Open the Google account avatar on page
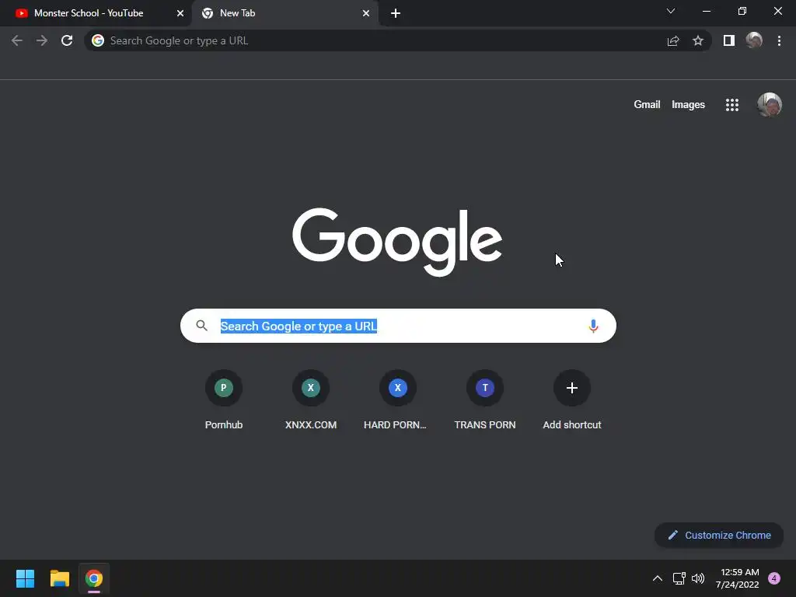 [x=770, y=105]
